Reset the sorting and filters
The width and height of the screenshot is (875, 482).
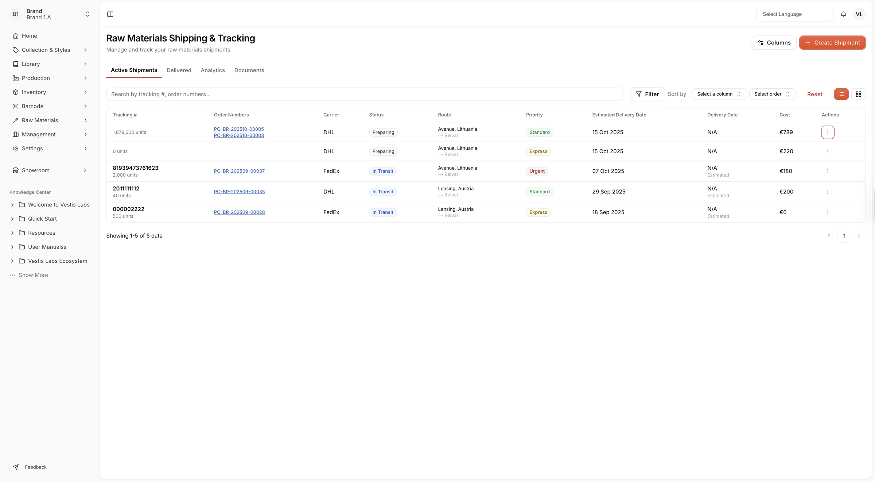pyautogui.click(x=814, y=94)
